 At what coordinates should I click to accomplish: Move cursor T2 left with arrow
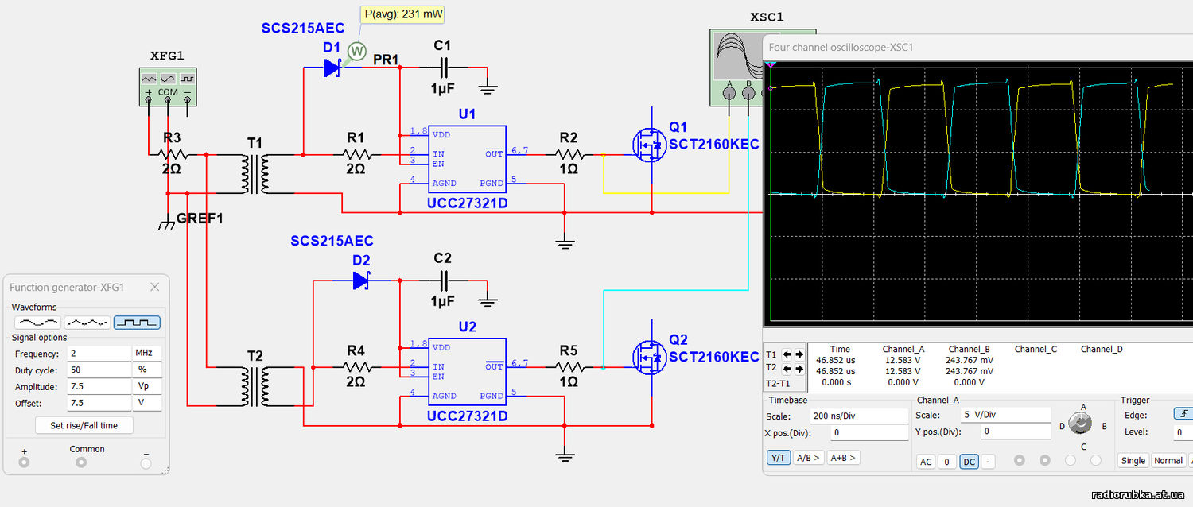pos(787,368)
